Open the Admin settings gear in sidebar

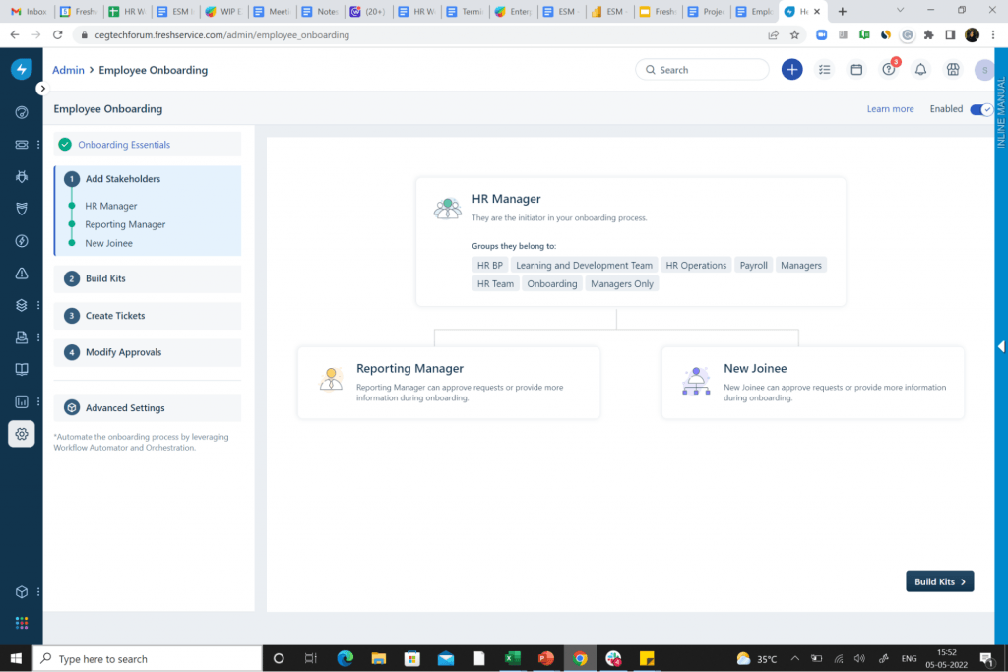(x=21, y=434)
